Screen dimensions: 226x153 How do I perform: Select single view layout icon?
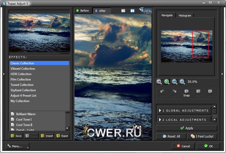tap(123, 10)
